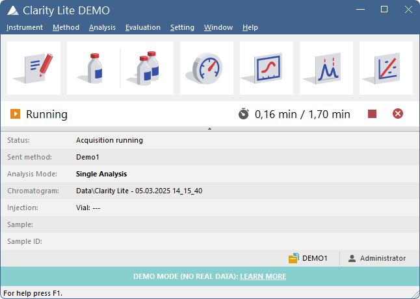Click the 'Single Analysis' mode value
Screen dimensions: 420x299
coord(101,174)
